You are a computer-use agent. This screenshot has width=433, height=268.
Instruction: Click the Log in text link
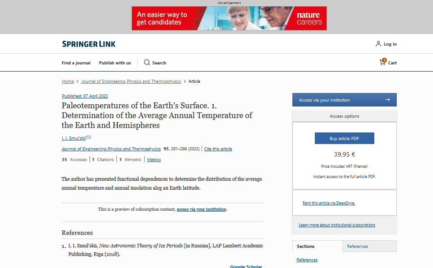[390, 44]
